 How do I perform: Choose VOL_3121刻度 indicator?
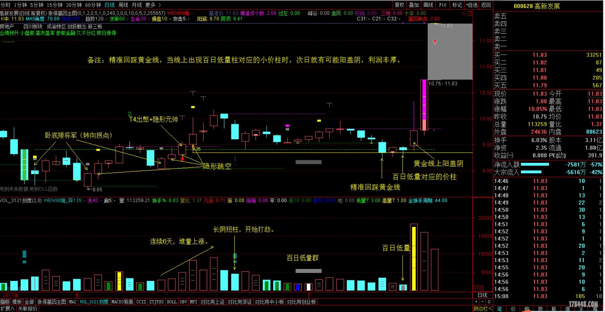click(x=94, y=302)
